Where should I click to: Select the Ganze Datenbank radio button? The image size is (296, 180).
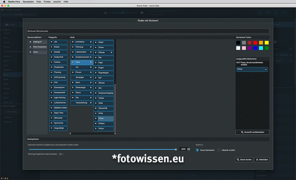(x=197, y=150)
